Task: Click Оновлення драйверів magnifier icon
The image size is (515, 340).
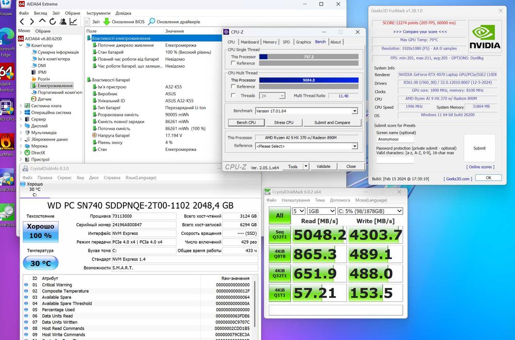Action: 151,22
